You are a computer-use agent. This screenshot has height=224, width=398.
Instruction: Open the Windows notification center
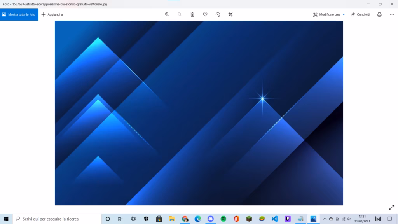[x=389, y=219]
